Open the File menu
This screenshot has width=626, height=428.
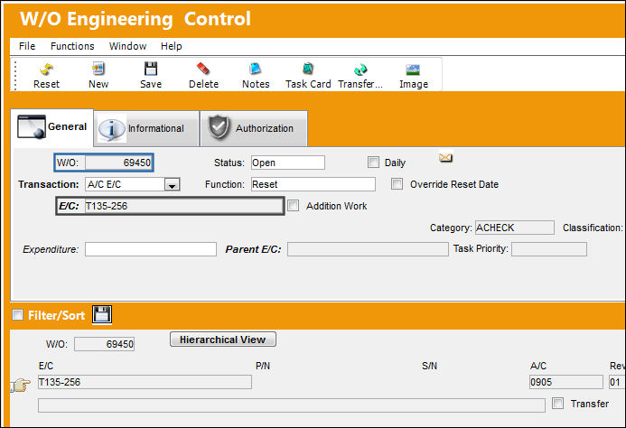(x=27, y=46)
